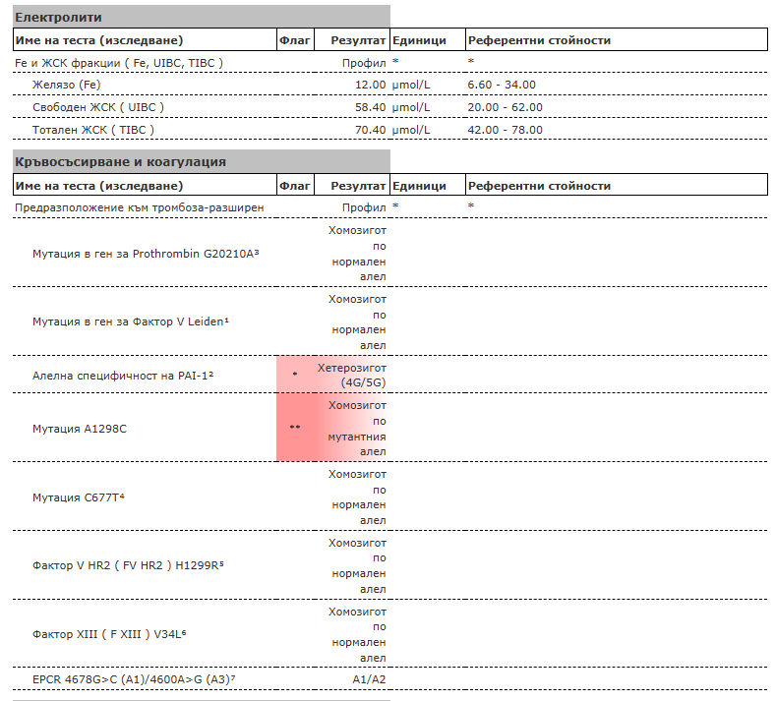Viewport: 775px width, 701px height.
Task: Click the Хетерозигот (4G/5G) result
Action: pyautogui.click(x=352, y=375)
